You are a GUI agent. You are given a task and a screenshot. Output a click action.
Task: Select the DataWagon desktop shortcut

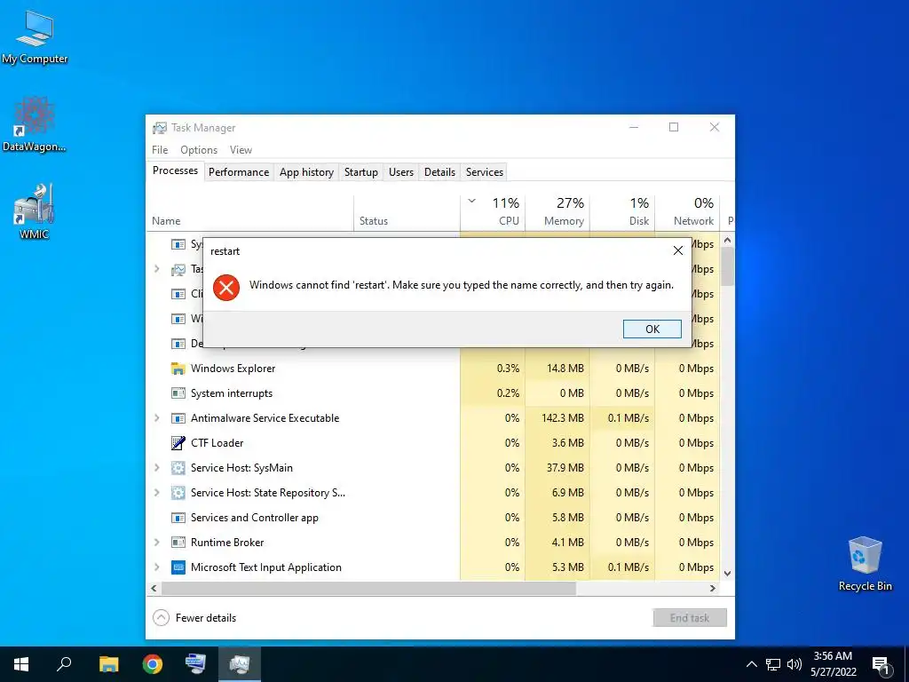35,124
